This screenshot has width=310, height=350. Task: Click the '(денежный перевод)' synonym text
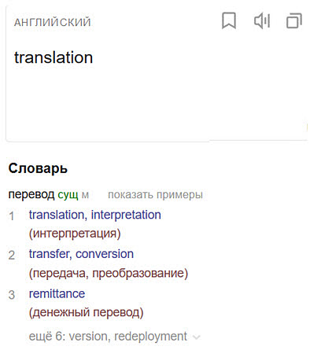pos(86,313)
